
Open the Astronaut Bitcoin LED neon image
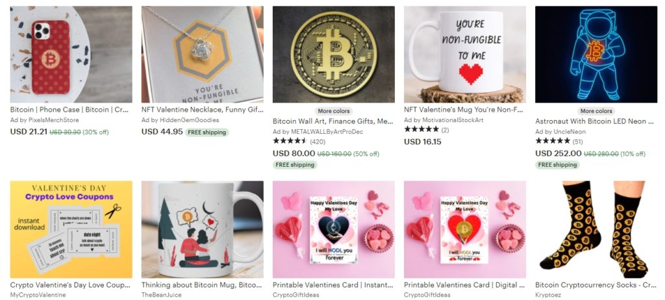coord(596,55)
